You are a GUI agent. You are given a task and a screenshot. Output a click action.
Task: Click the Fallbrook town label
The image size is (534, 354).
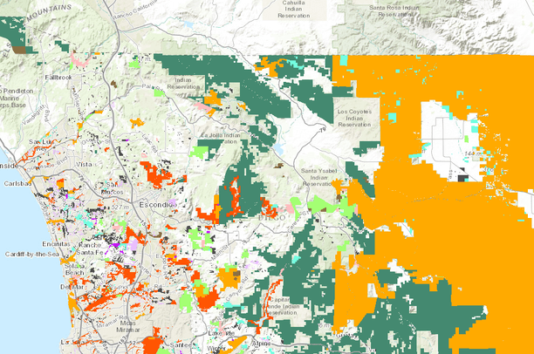coord(58,78)
